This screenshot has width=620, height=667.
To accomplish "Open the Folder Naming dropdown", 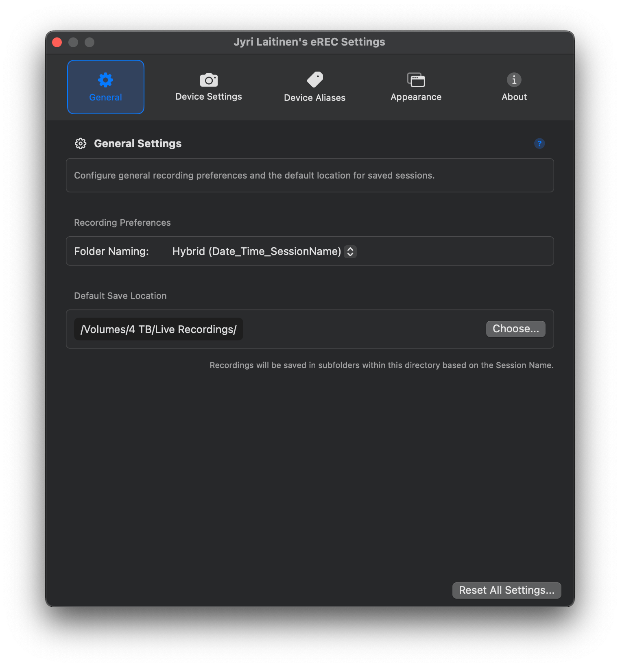I will point(264,251).
